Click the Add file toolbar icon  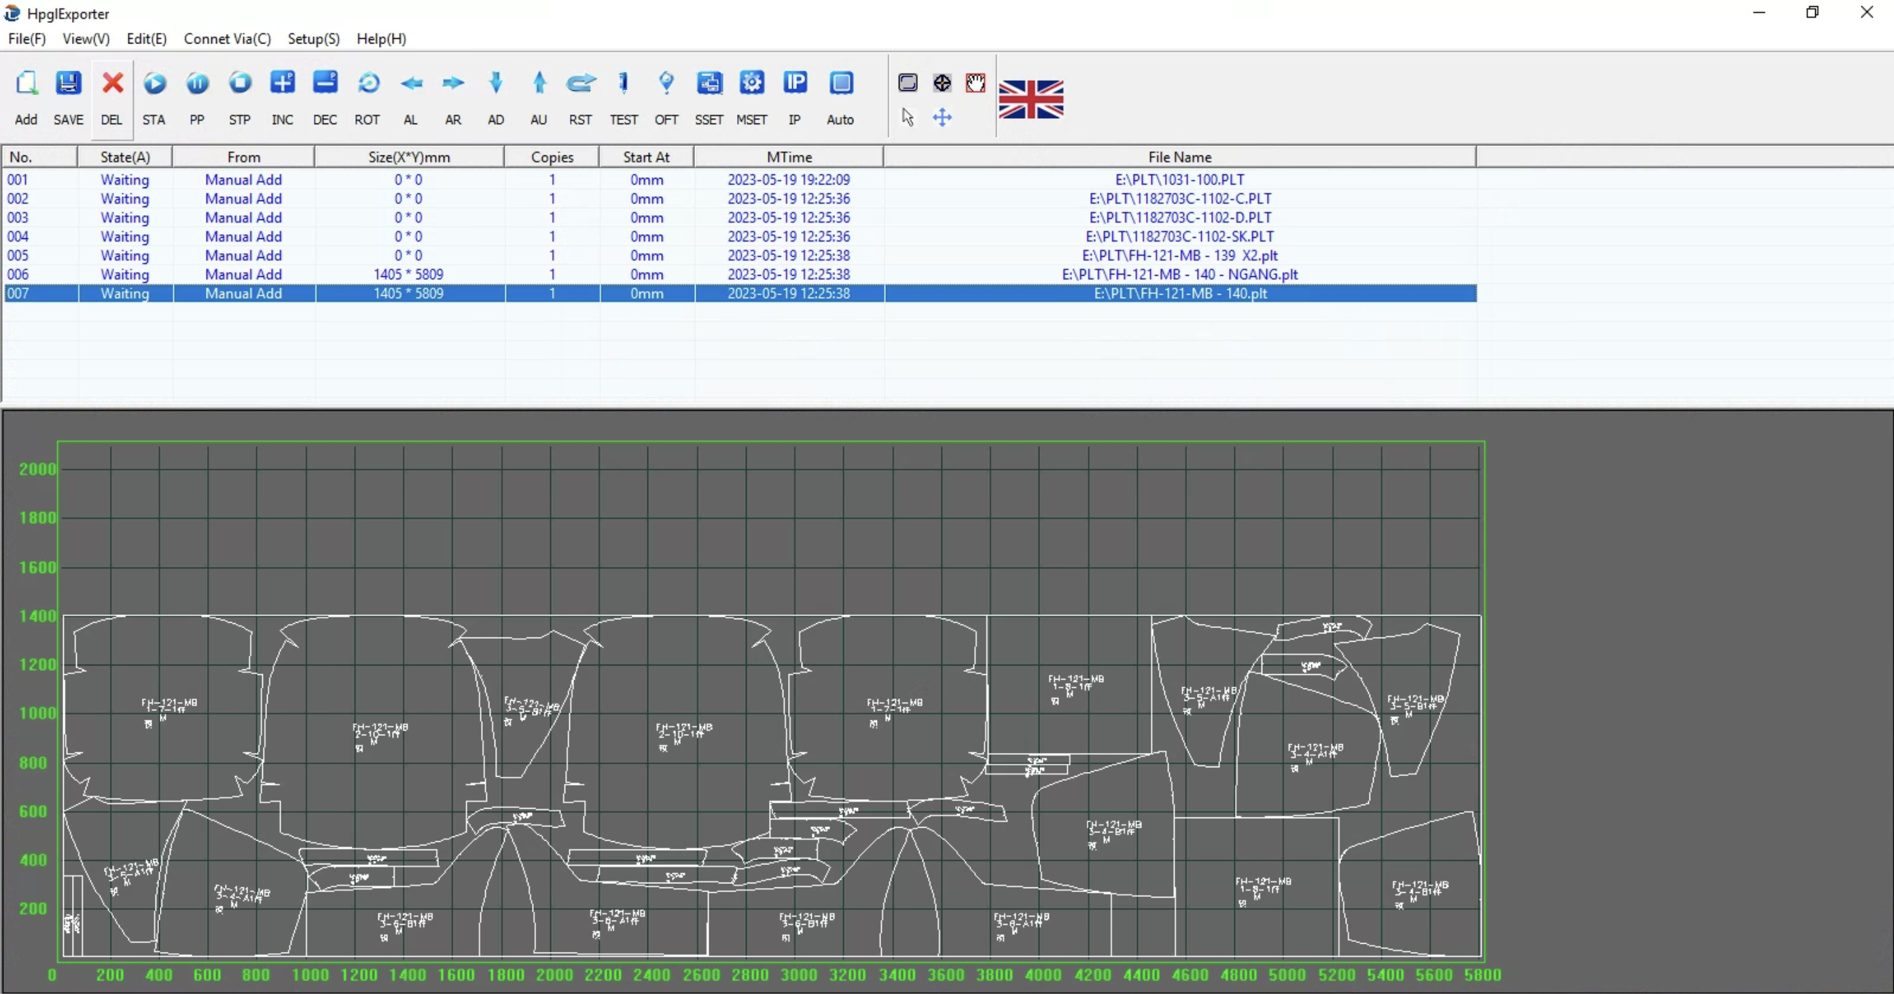pos(26,83)
